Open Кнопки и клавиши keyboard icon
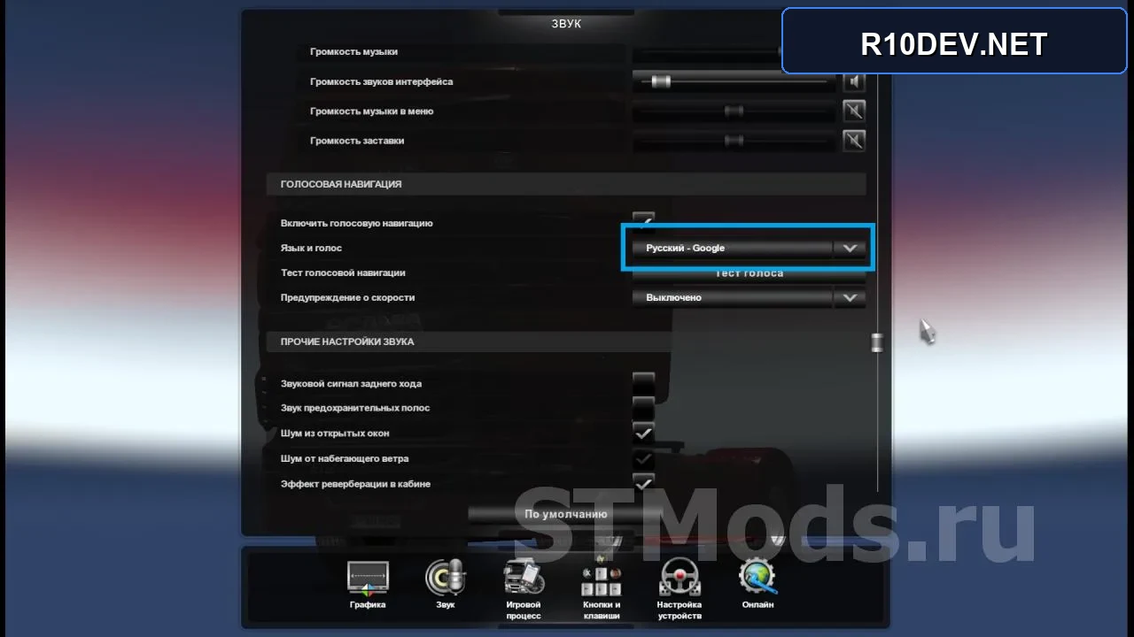 click(x=601, y=579)
